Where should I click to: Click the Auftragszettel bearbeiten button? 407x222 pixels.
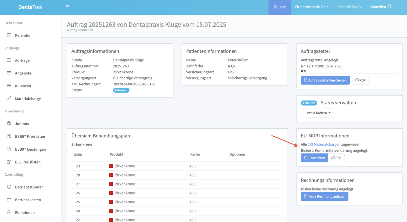(x=325, y=80)
